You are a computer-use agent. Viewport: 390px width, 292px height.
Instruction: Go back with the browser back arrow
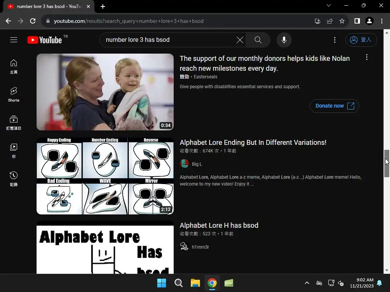tap(8, 21)
